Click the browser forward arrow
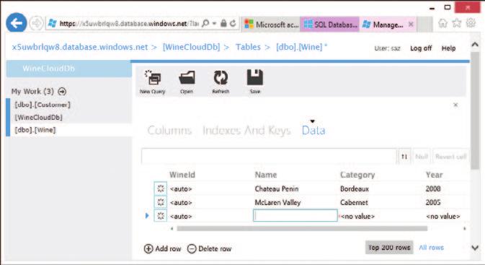The height and width of the screenshot is (265, 485). (x=36, y=23)
